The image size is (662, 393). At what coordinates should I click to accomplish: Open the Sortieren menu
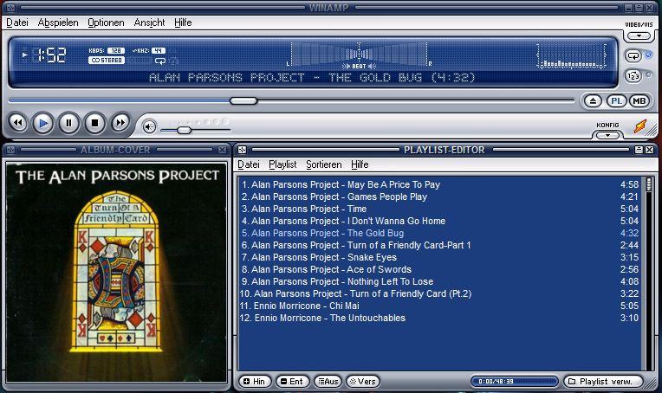click(x=324, y=164)
